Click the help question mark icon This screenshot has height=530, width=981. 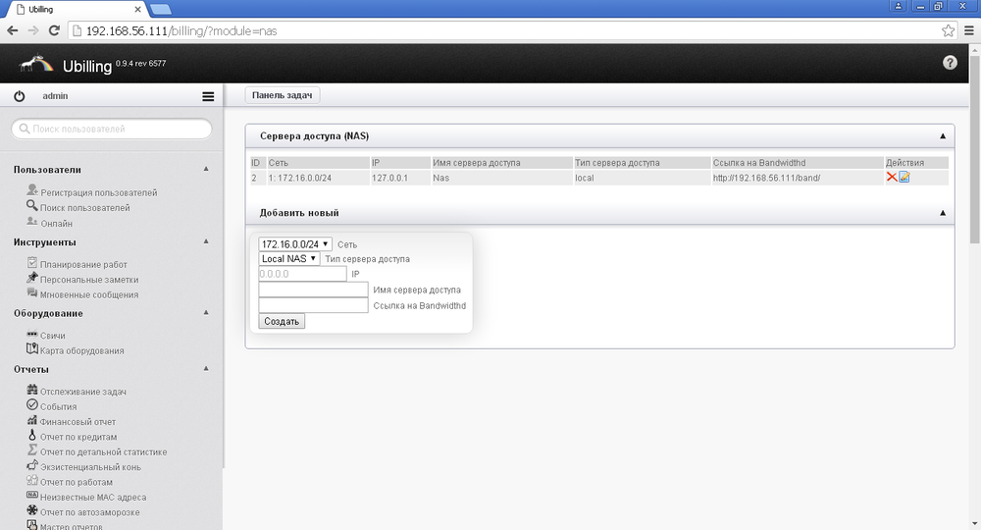coord(949,63)
